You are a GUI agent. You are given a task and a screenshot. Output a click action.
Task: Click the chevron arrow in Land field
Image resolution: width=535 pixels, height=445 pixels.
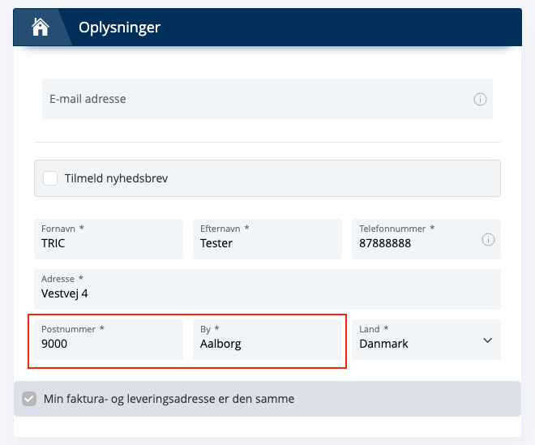(x=487, y=340)
